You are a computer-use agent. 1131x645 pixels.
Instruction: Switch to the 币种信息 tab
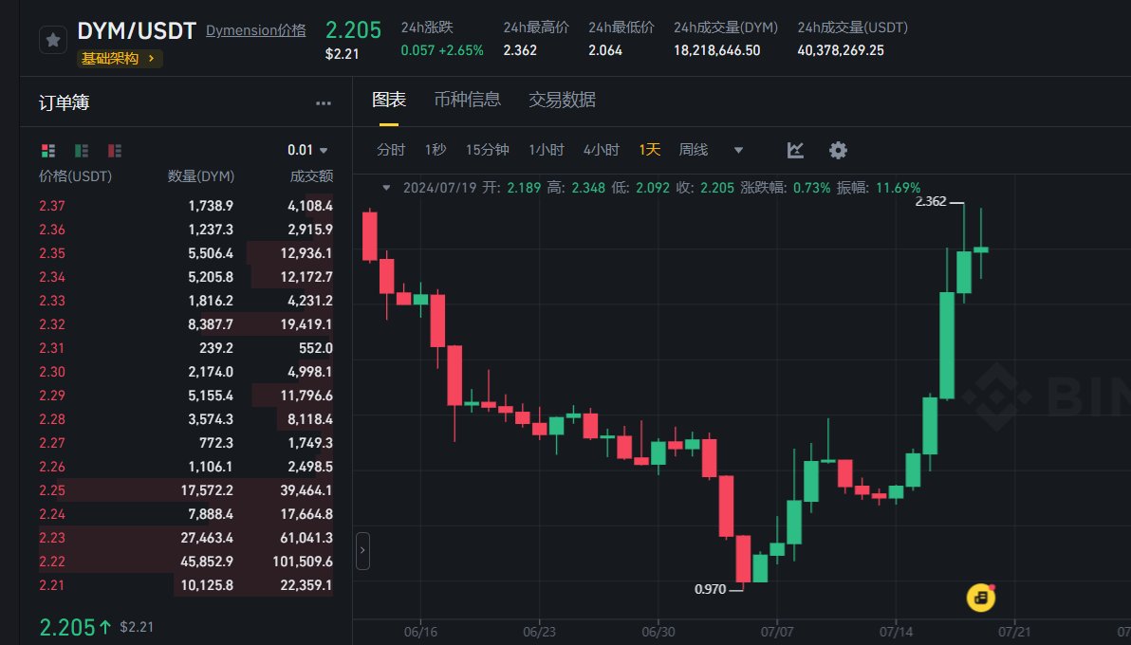tap(468, 100)
